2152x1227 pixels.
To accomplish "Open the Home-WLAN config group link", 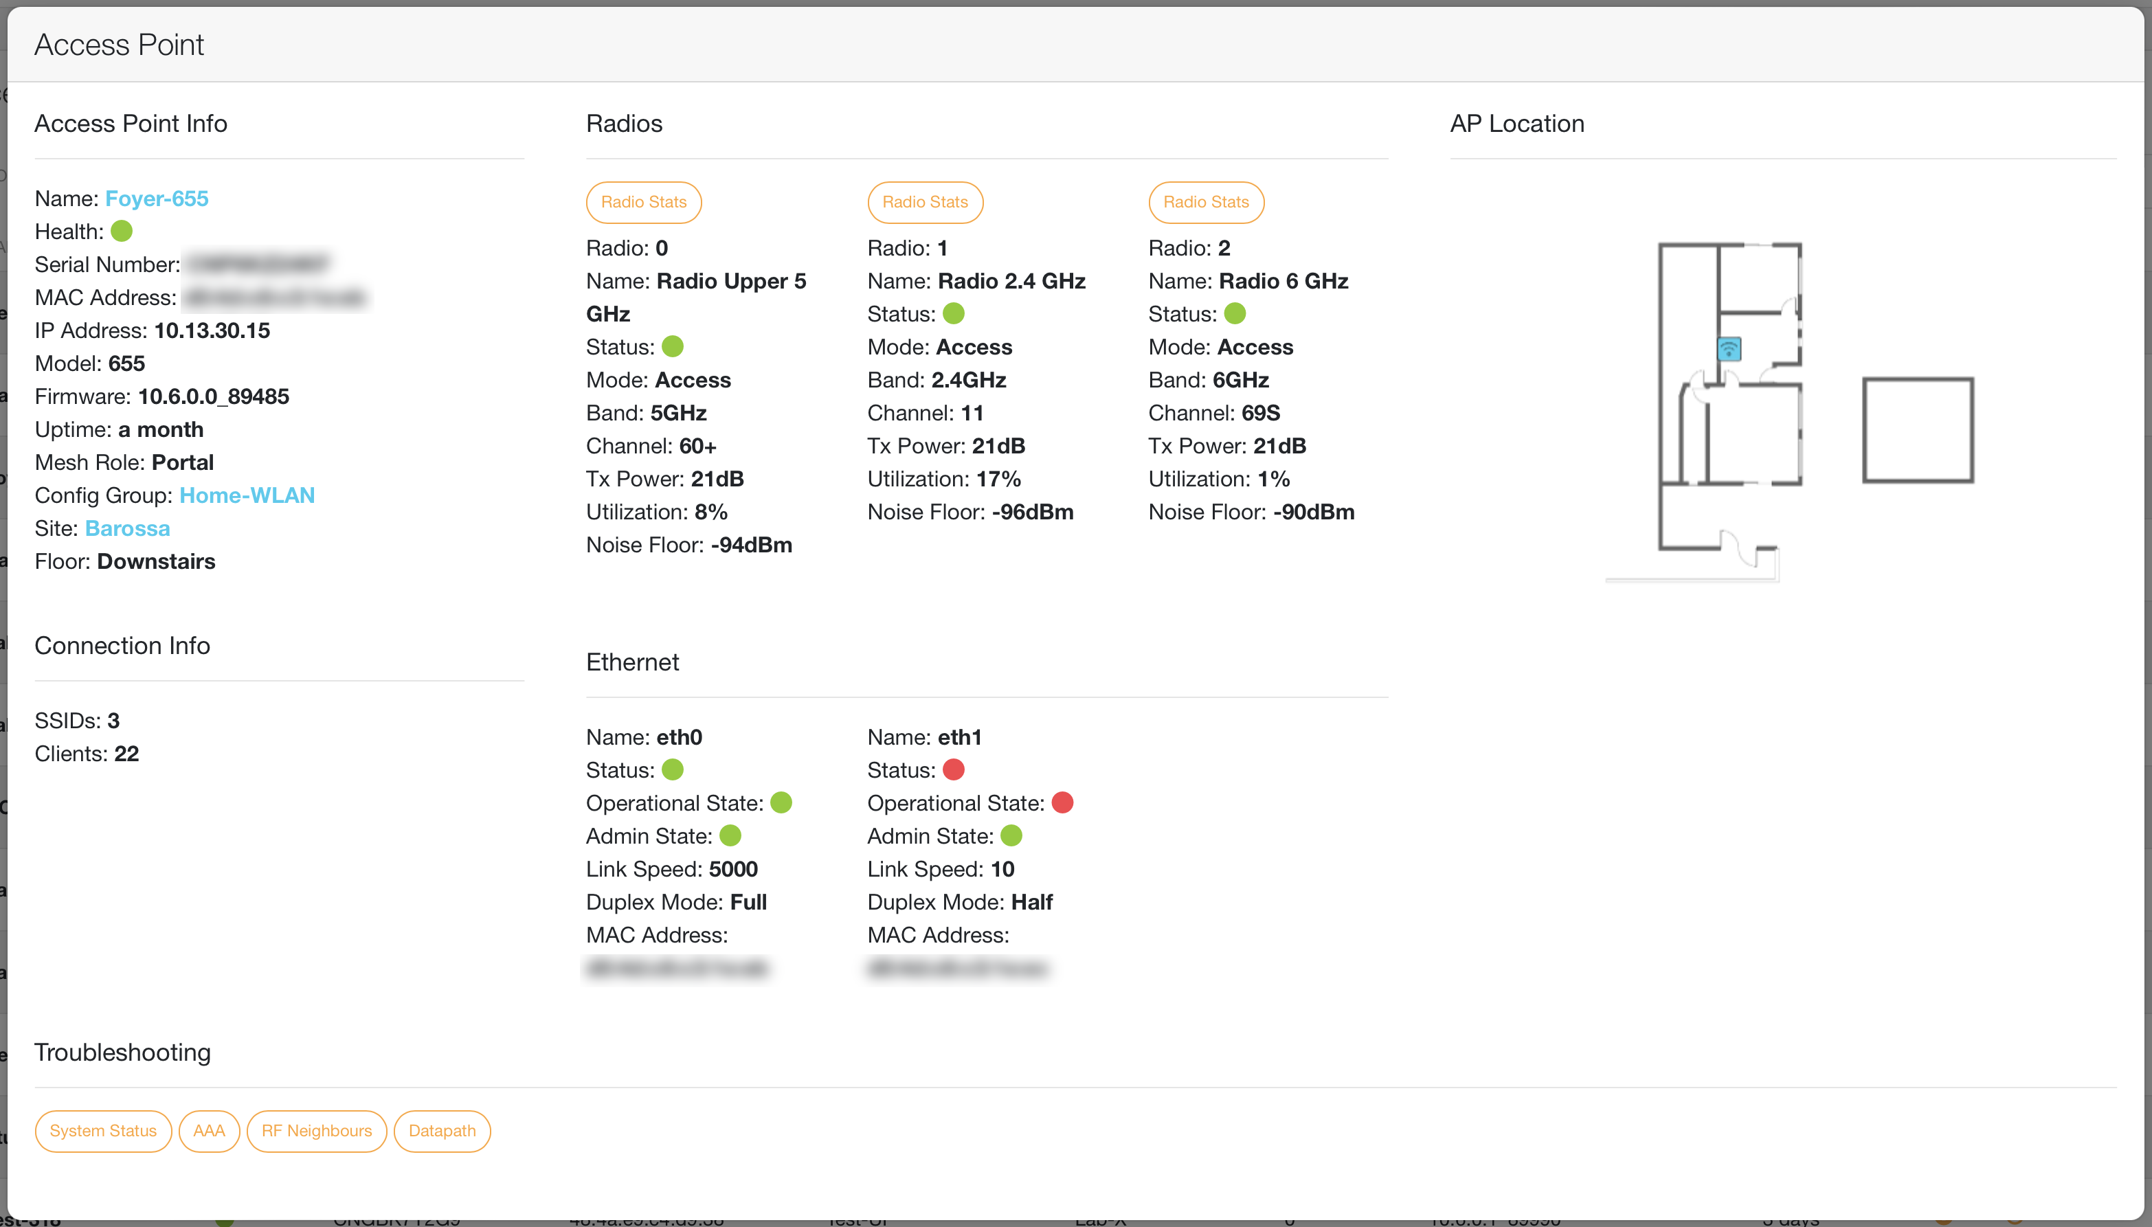I will 247,495.
